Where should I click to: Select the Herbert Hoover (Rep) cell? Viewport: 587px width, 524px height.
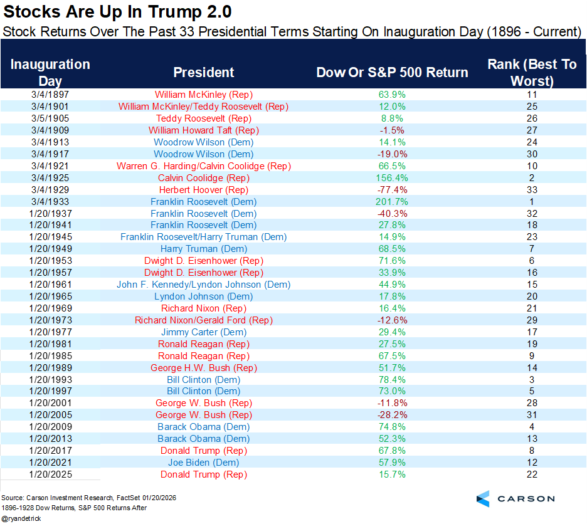[x=204, y=190]
